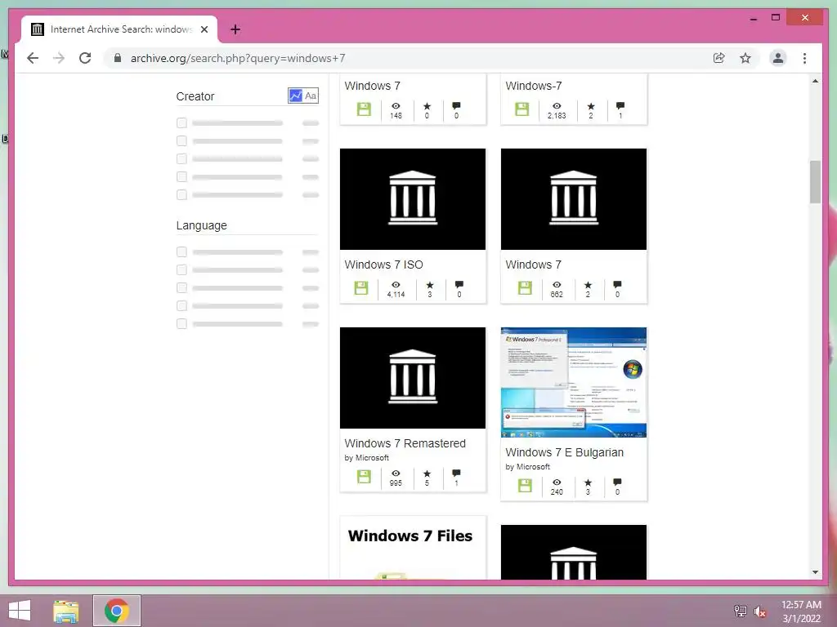The height and width of the screenshot is (627, 837).
Task: Open Chrome's three-dot menu
Action: pos(804,58)
